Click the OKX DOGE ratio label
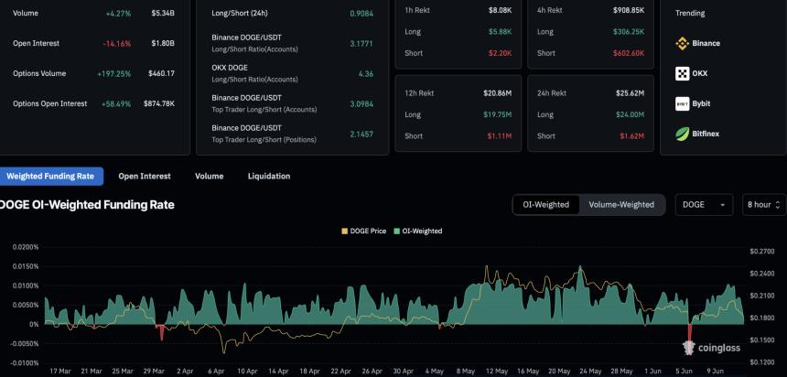787x377 pixels. tap(230, 68)
